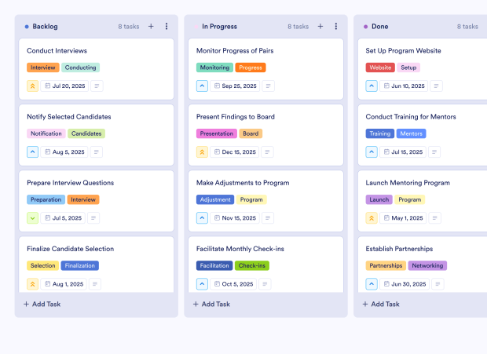This screenshot has width=487, height=354.
Task: Click the green Check-ins tag
Action: point(251,265)
